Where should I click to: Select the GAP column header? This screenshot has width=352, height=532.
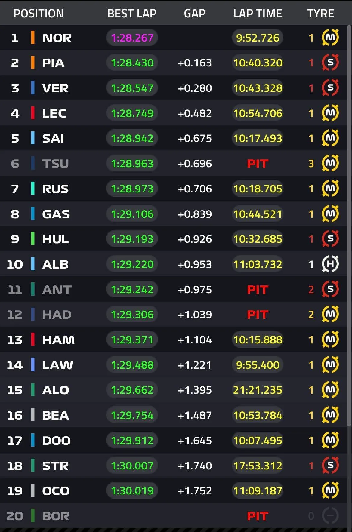[x=195, y=14]
